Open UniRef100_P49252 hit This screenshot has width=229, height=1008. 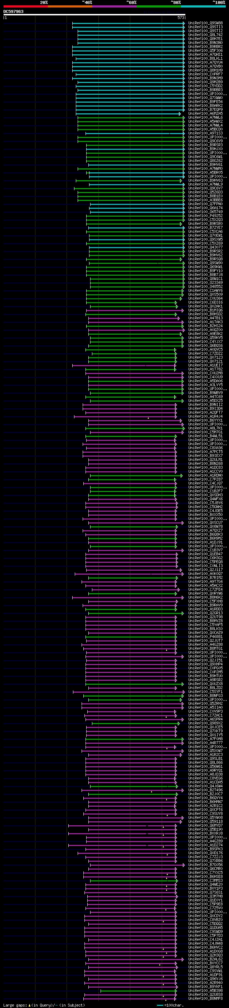205,216
